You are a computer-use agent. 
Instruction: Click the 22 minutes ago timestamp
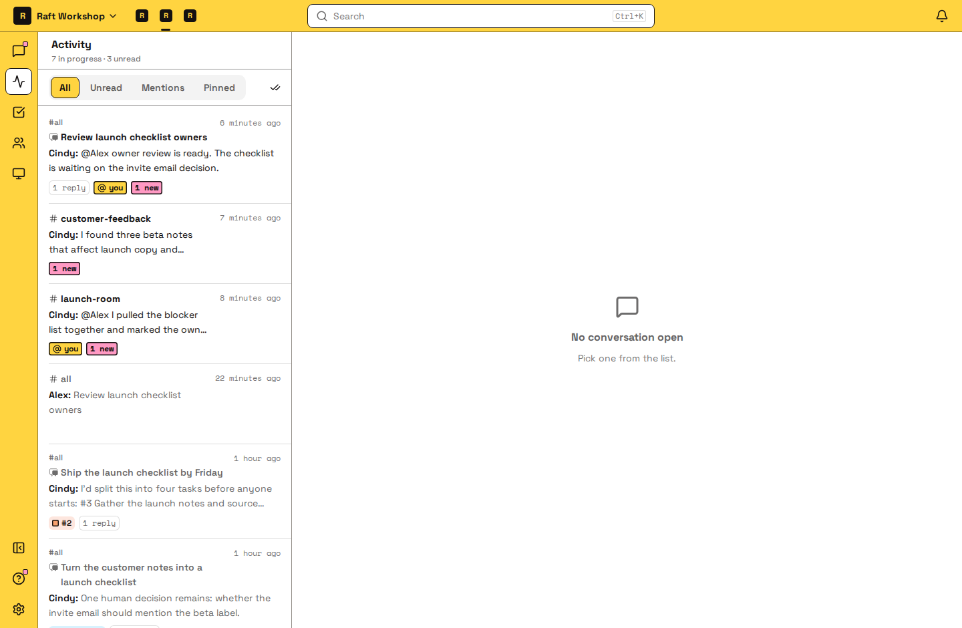(248, 378)
